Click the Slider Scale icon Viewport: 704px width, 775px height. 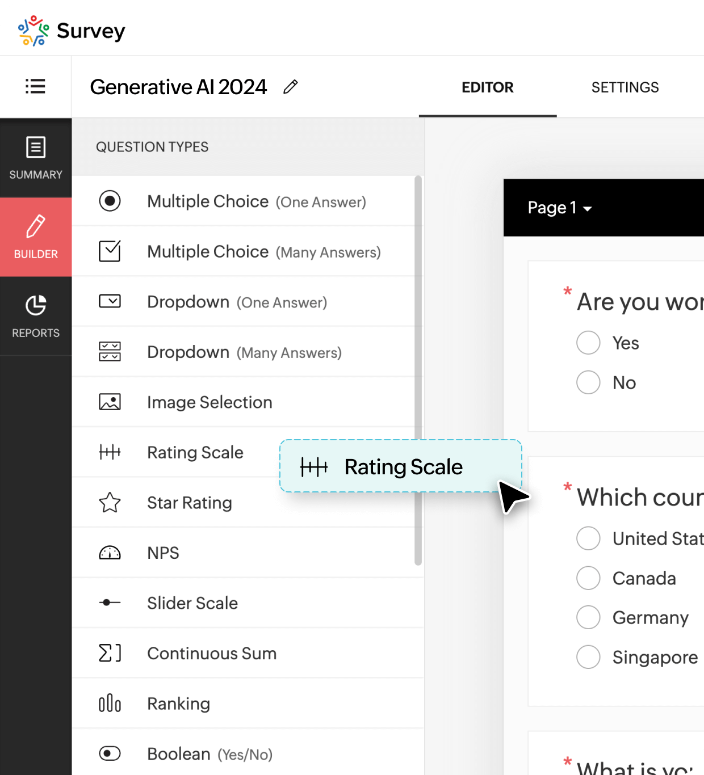click(x=110, y=603)
